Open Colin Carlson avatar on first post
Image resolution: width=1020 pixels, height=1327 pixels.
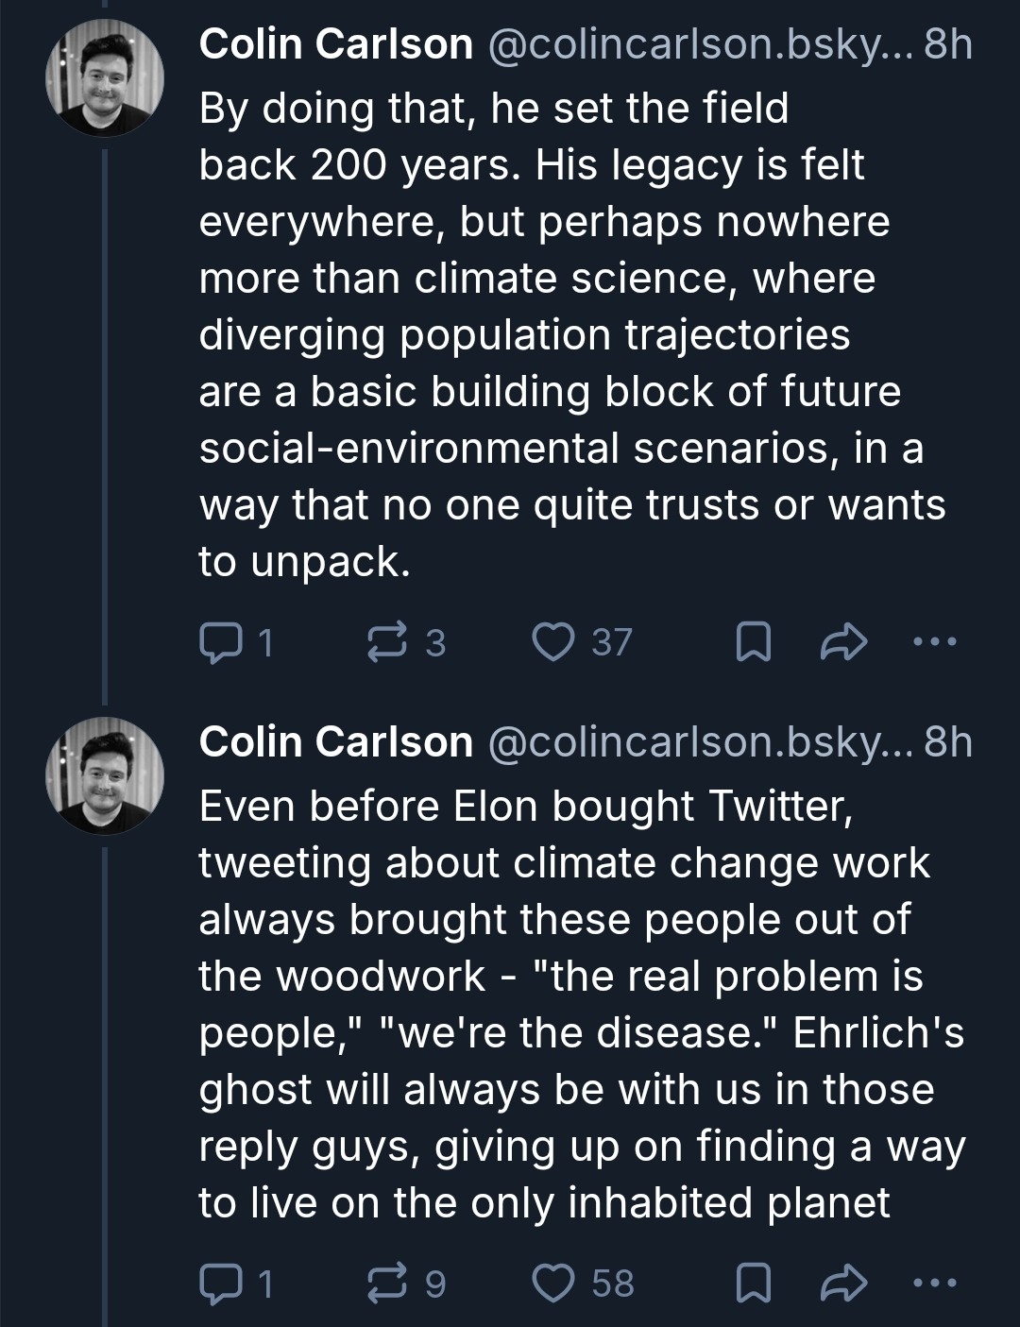(105, 78)
